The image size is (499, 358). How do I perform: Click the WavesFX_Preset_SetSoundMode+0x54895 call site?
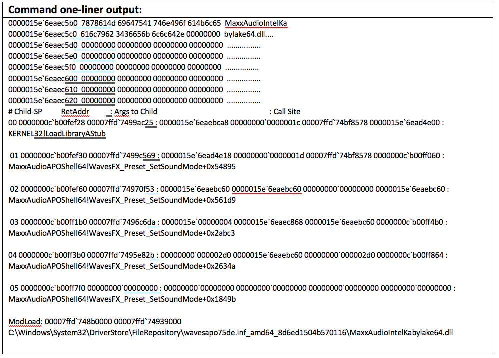(x=122, y=167)
